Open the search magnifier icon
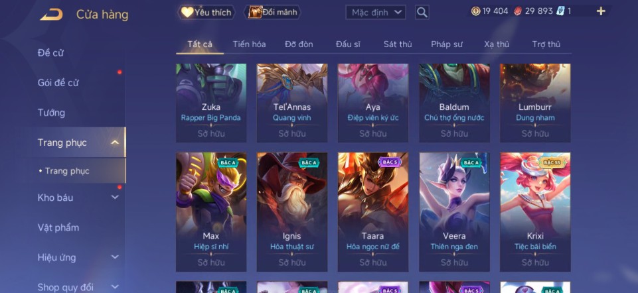 point(422,12)
